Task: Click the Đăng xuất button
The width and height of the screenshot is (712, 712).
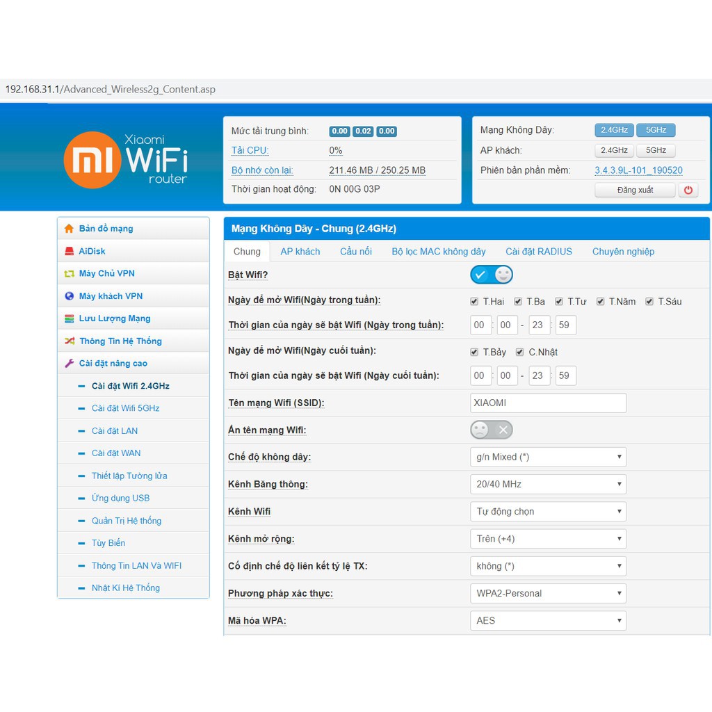Action: coord(635,190)
